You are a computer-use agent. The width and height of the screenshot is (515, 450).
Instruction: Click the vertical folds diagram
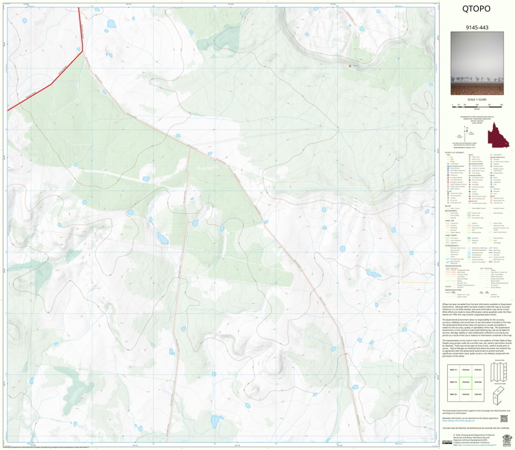(x=499, y=372)
